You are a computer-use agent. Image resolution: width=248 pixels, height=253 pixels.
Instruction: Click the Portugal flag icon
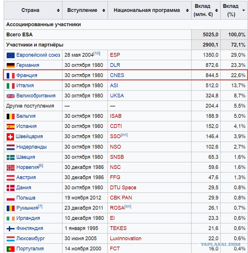tap(10, 249)
